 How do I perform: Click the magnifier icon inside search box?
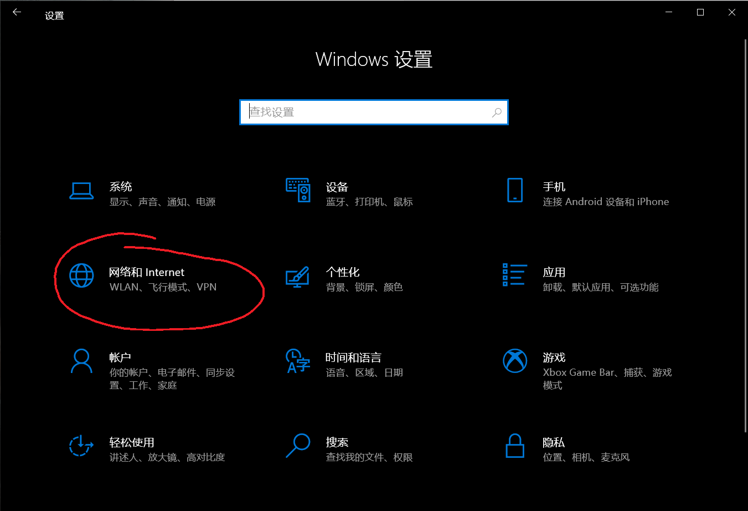coord(497,113)
